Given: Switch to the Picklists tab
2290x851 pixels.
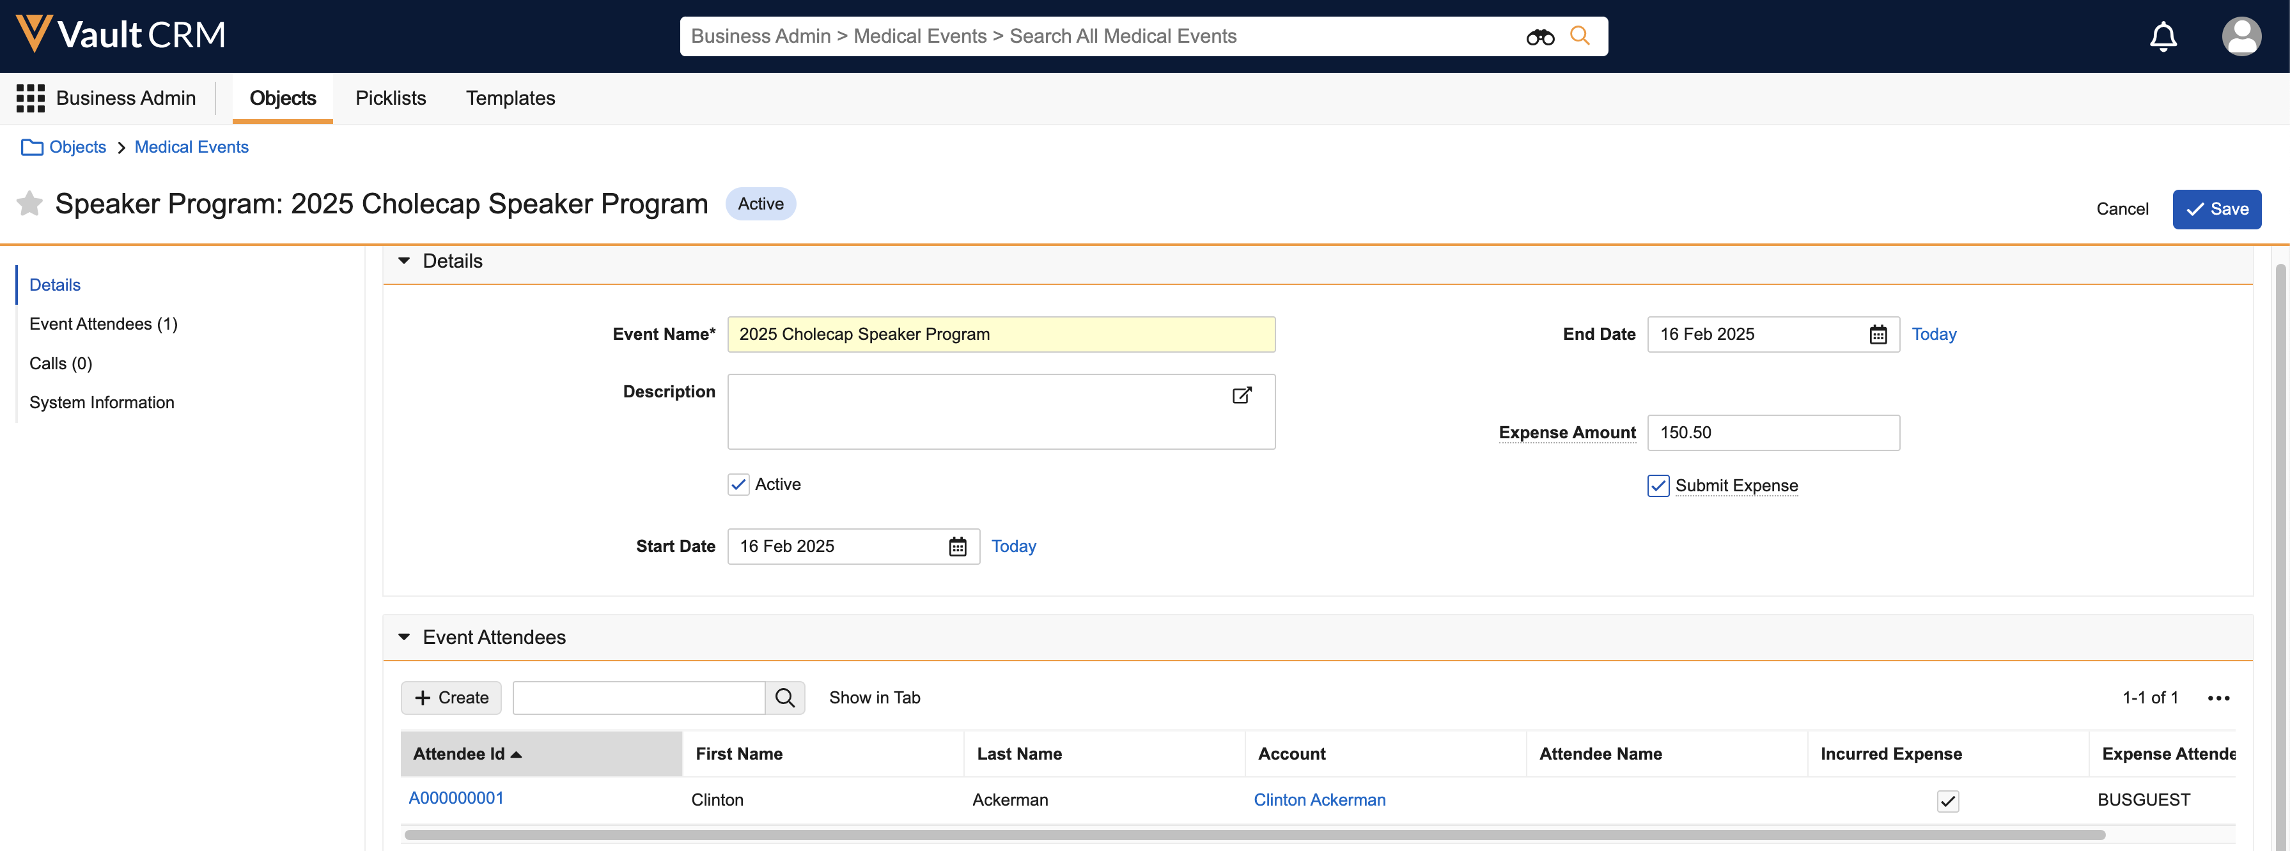Looking at the screenshot, I should [390, 98].
